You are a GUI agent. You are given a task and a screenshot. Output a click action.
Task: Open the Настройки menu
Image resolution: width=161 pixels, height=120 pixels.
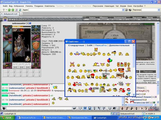click(x=138, y=6)
